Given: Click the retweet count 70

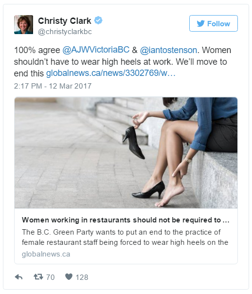Looking at the screenshot, I should click(x=50, y=277).
